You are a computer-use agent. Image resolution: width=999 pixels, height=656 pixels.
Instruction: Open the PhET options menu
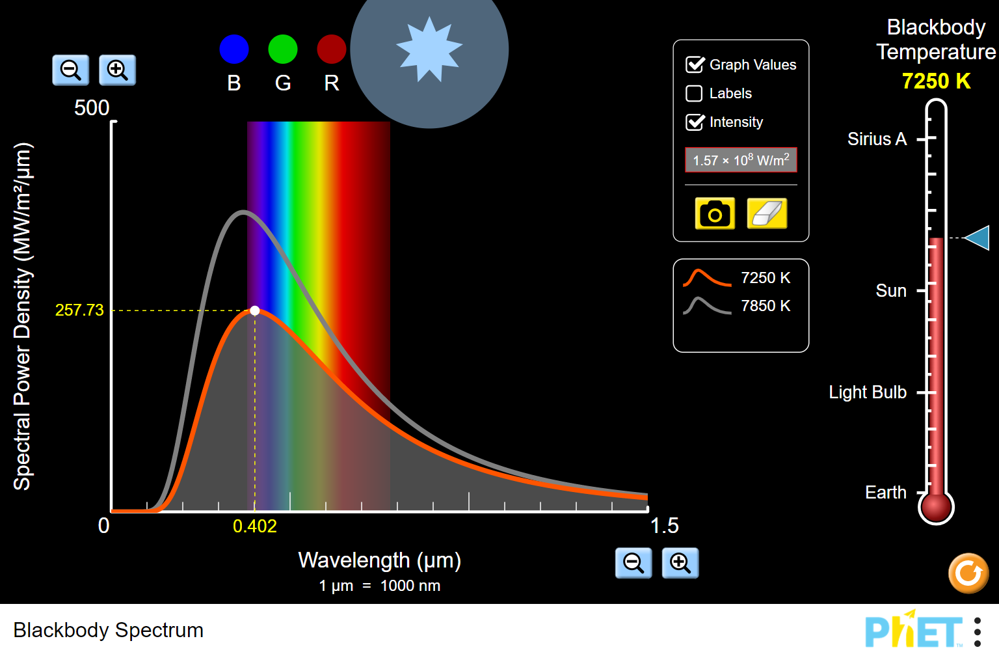978,632
